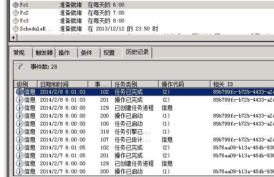Select trigger text 在 2013/12/12 的 23:50 时
This screenshot has width=274, height=177.
(123, 29)
